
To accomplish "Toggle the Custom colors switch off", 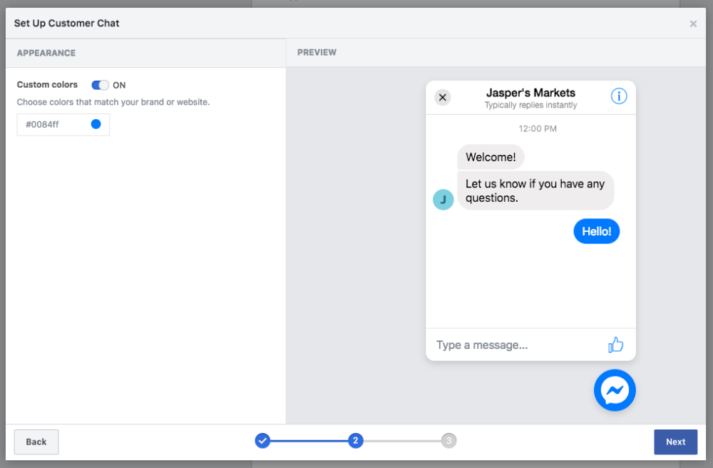I will point(100,85).
